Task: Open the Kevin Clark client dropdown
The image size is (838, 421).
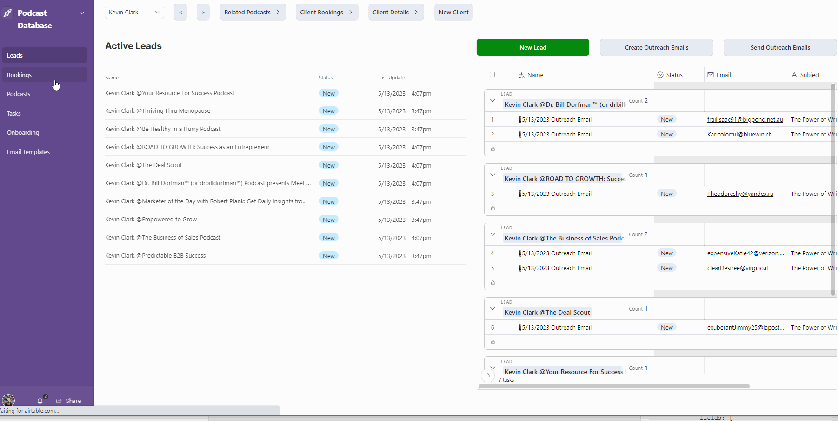Action: point(134,13)
